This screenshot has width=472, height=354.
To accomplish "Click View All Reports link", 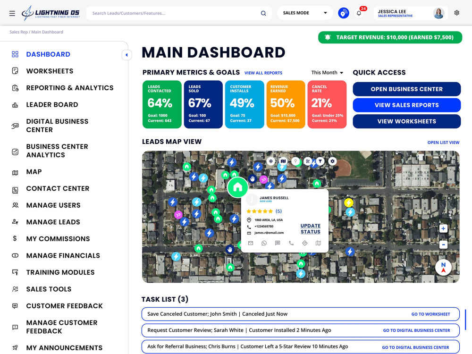I will point(263,73).
